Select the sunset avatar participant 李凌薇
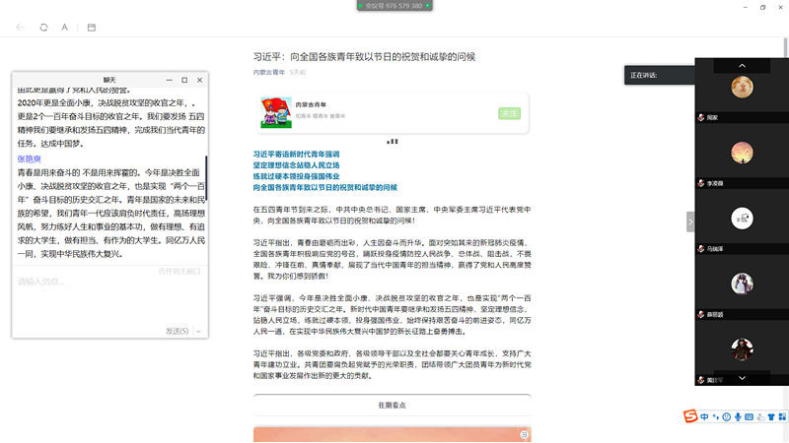Viewport: 789px width, 443px height. [742, 153]
